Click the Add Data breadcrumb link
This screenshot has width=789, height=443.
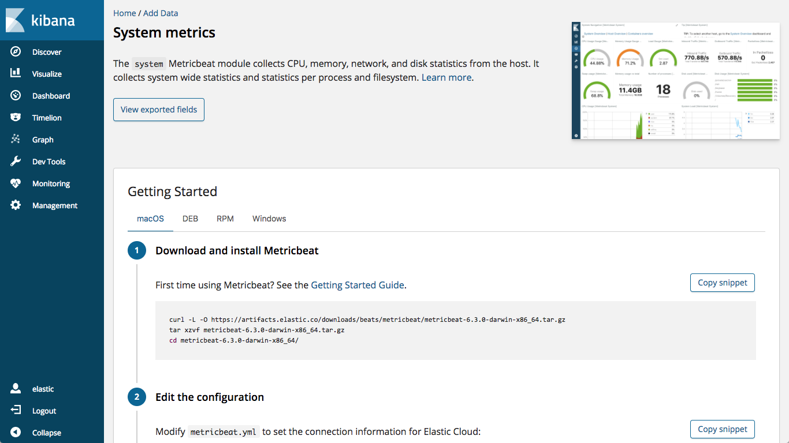click(161, 13)
